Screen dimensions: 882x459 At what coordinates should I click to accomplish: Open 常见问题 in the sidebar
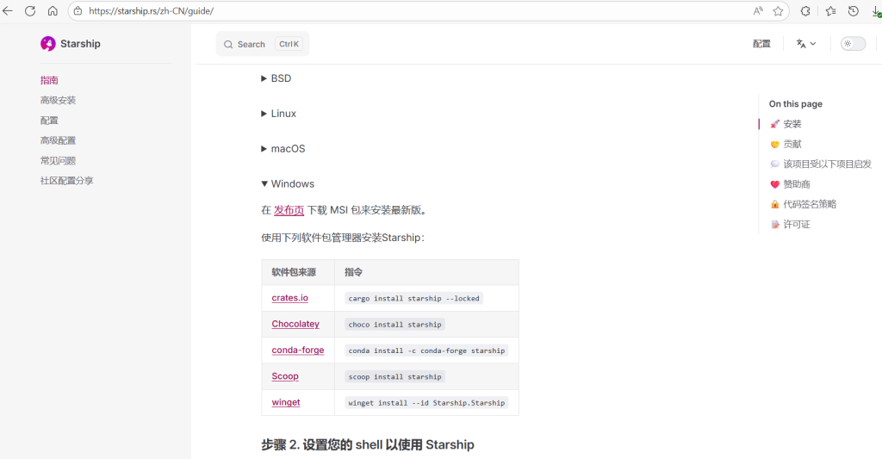(58, 161)
